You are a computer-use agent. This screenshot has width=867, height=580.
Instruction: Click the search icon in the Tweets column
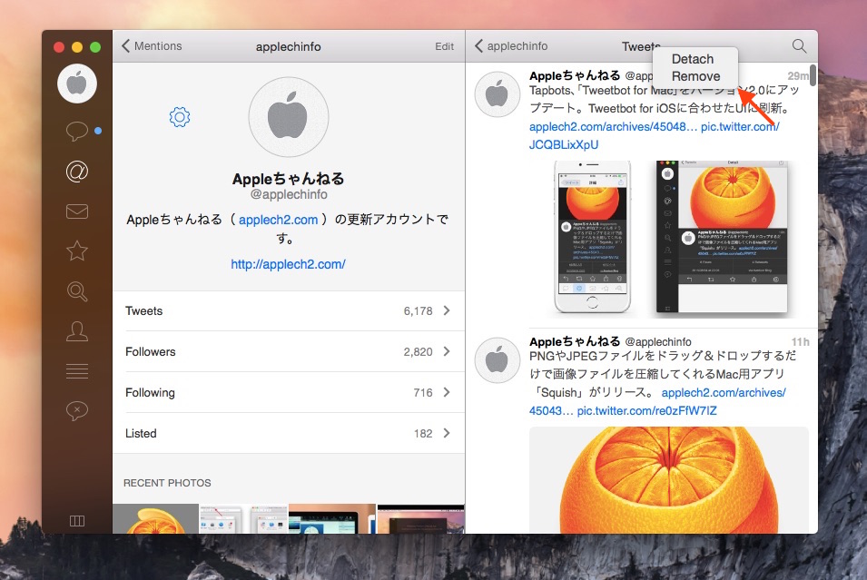click(x=799, y=46)
